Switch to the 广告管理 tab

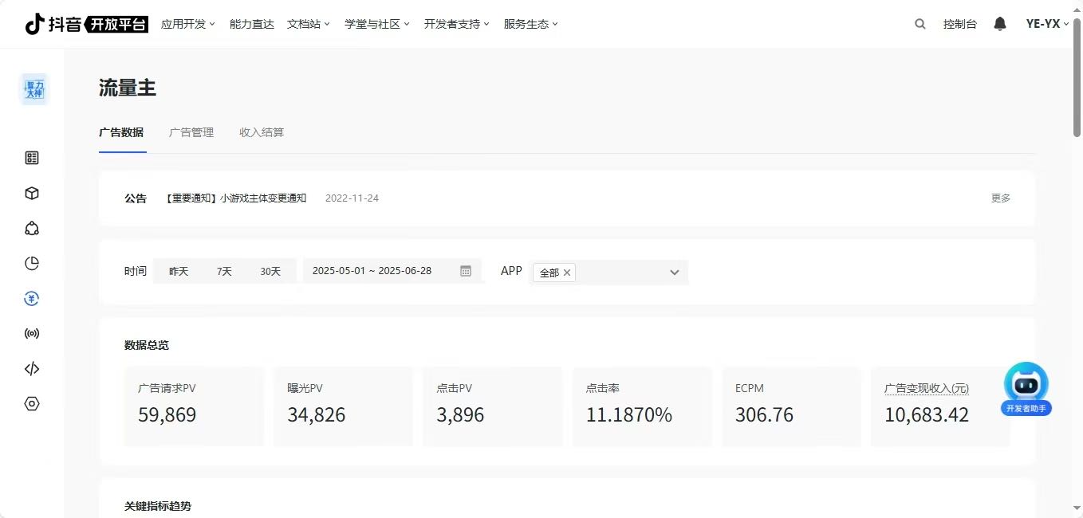click(191, 132)
